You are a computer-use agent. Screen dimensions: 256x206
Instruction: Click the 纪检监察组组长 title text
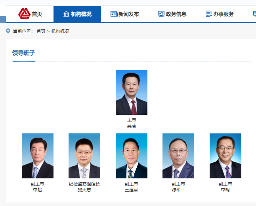pos(84,184)
